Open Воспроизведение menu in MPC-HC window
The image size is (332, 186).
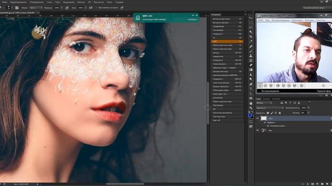[x=280, y=20]
